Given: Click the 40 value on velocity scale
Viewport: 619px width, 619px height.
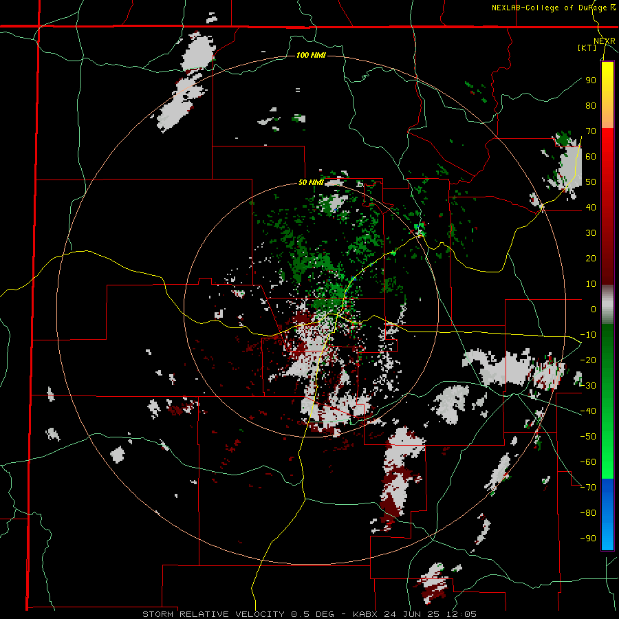Looking at the screenshot, I should [591, 208].
